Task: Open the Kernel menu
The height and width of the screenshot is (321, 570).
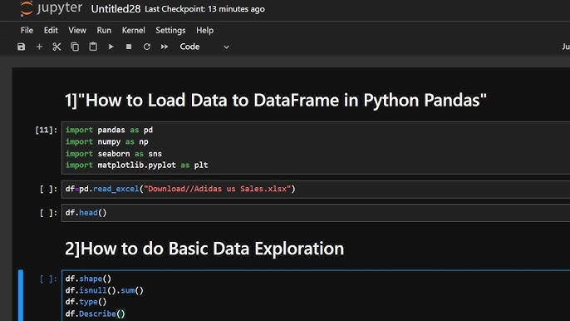Action: click(134, 30)
